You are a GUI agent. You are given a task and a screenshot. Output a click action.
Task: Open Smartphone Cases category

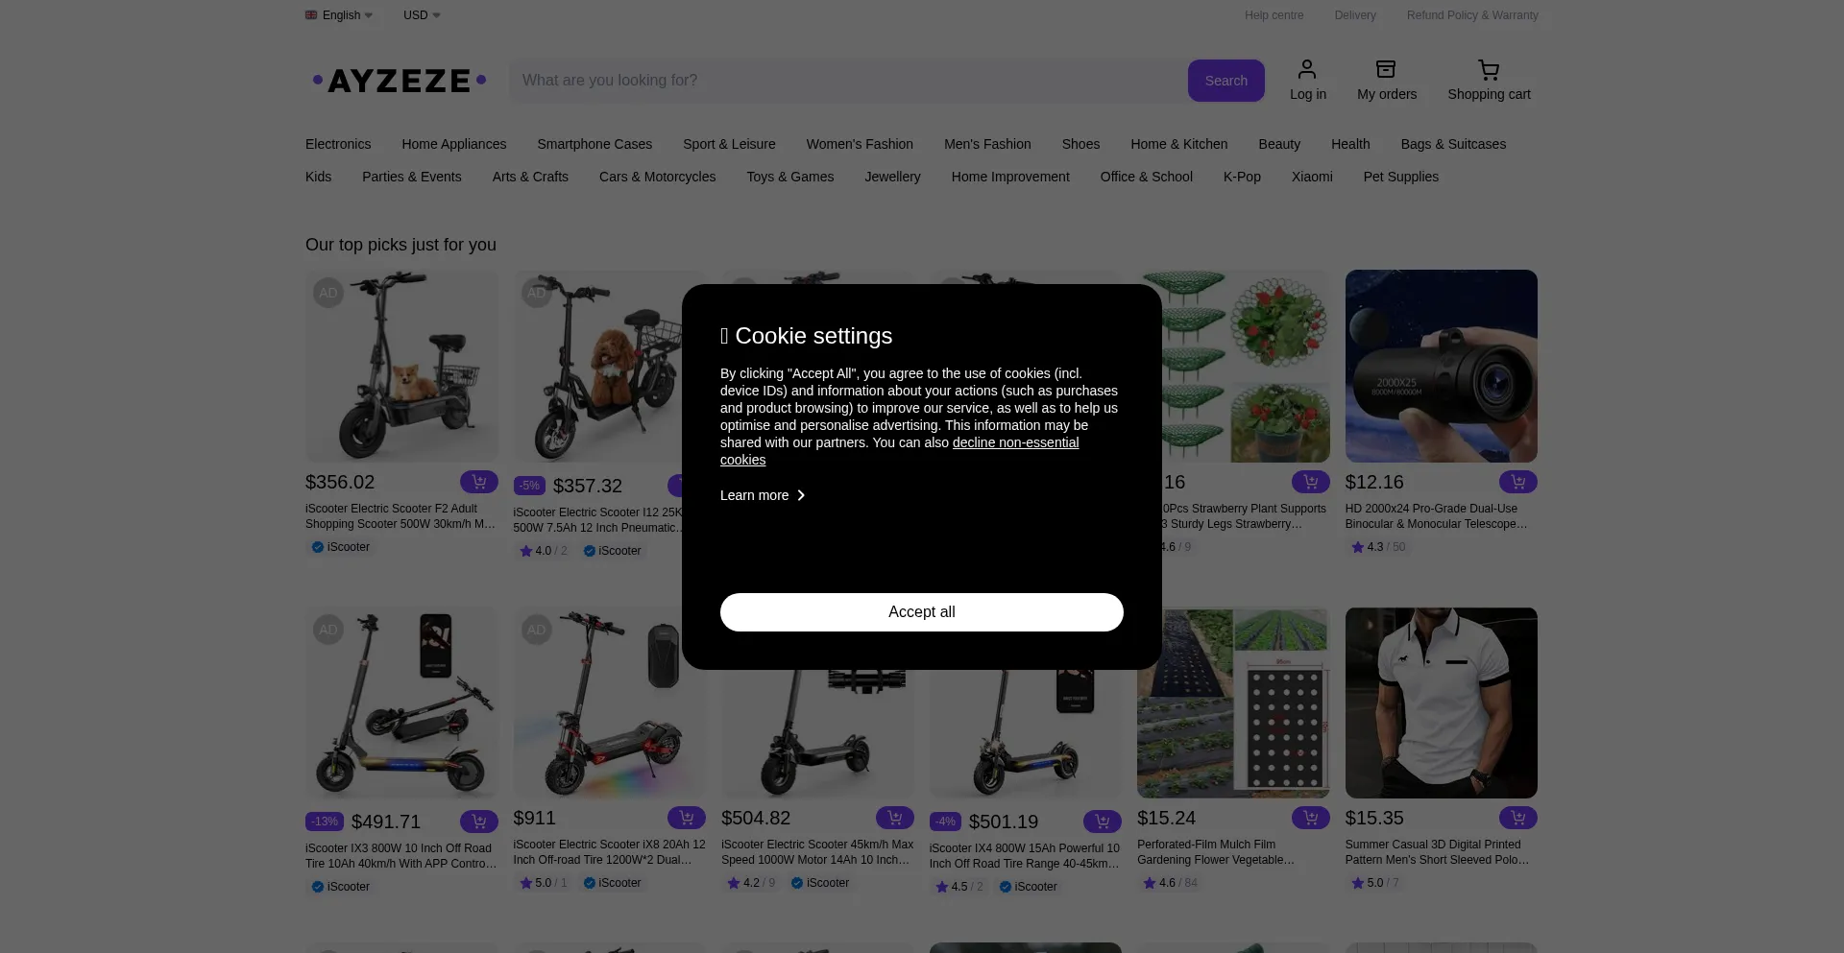[594, 144]
